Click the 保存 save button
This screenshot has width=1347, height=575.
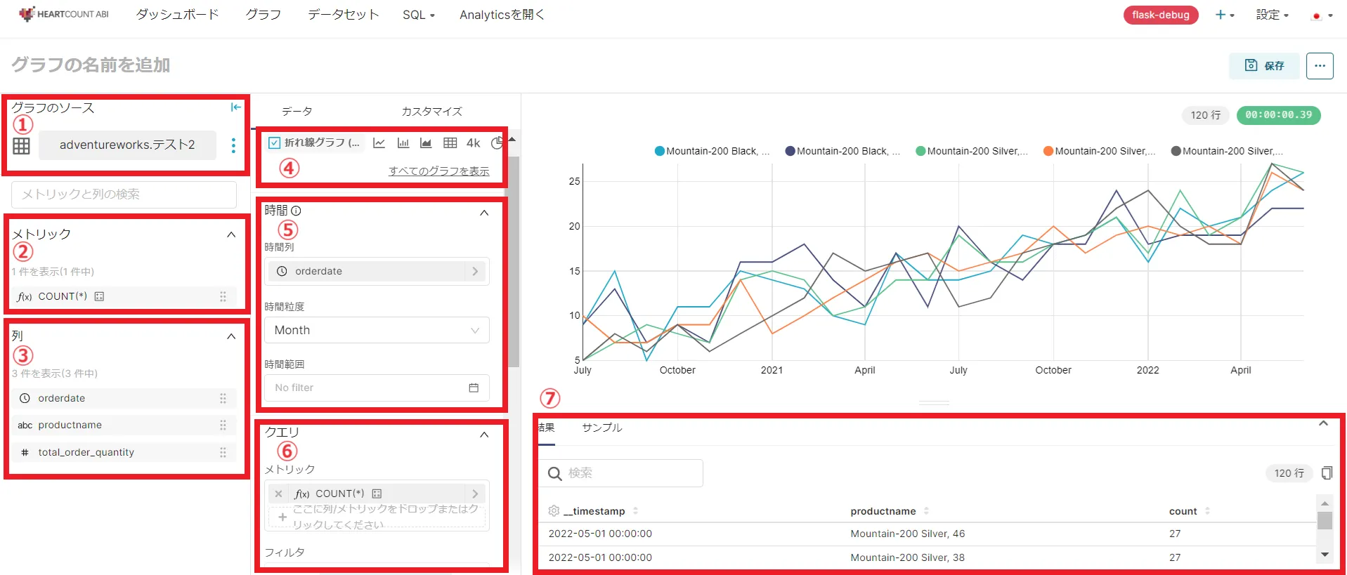(1264, 65)
